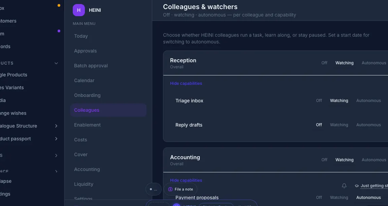
Task: Open the notifications bell icon
Action: (344, 186)
